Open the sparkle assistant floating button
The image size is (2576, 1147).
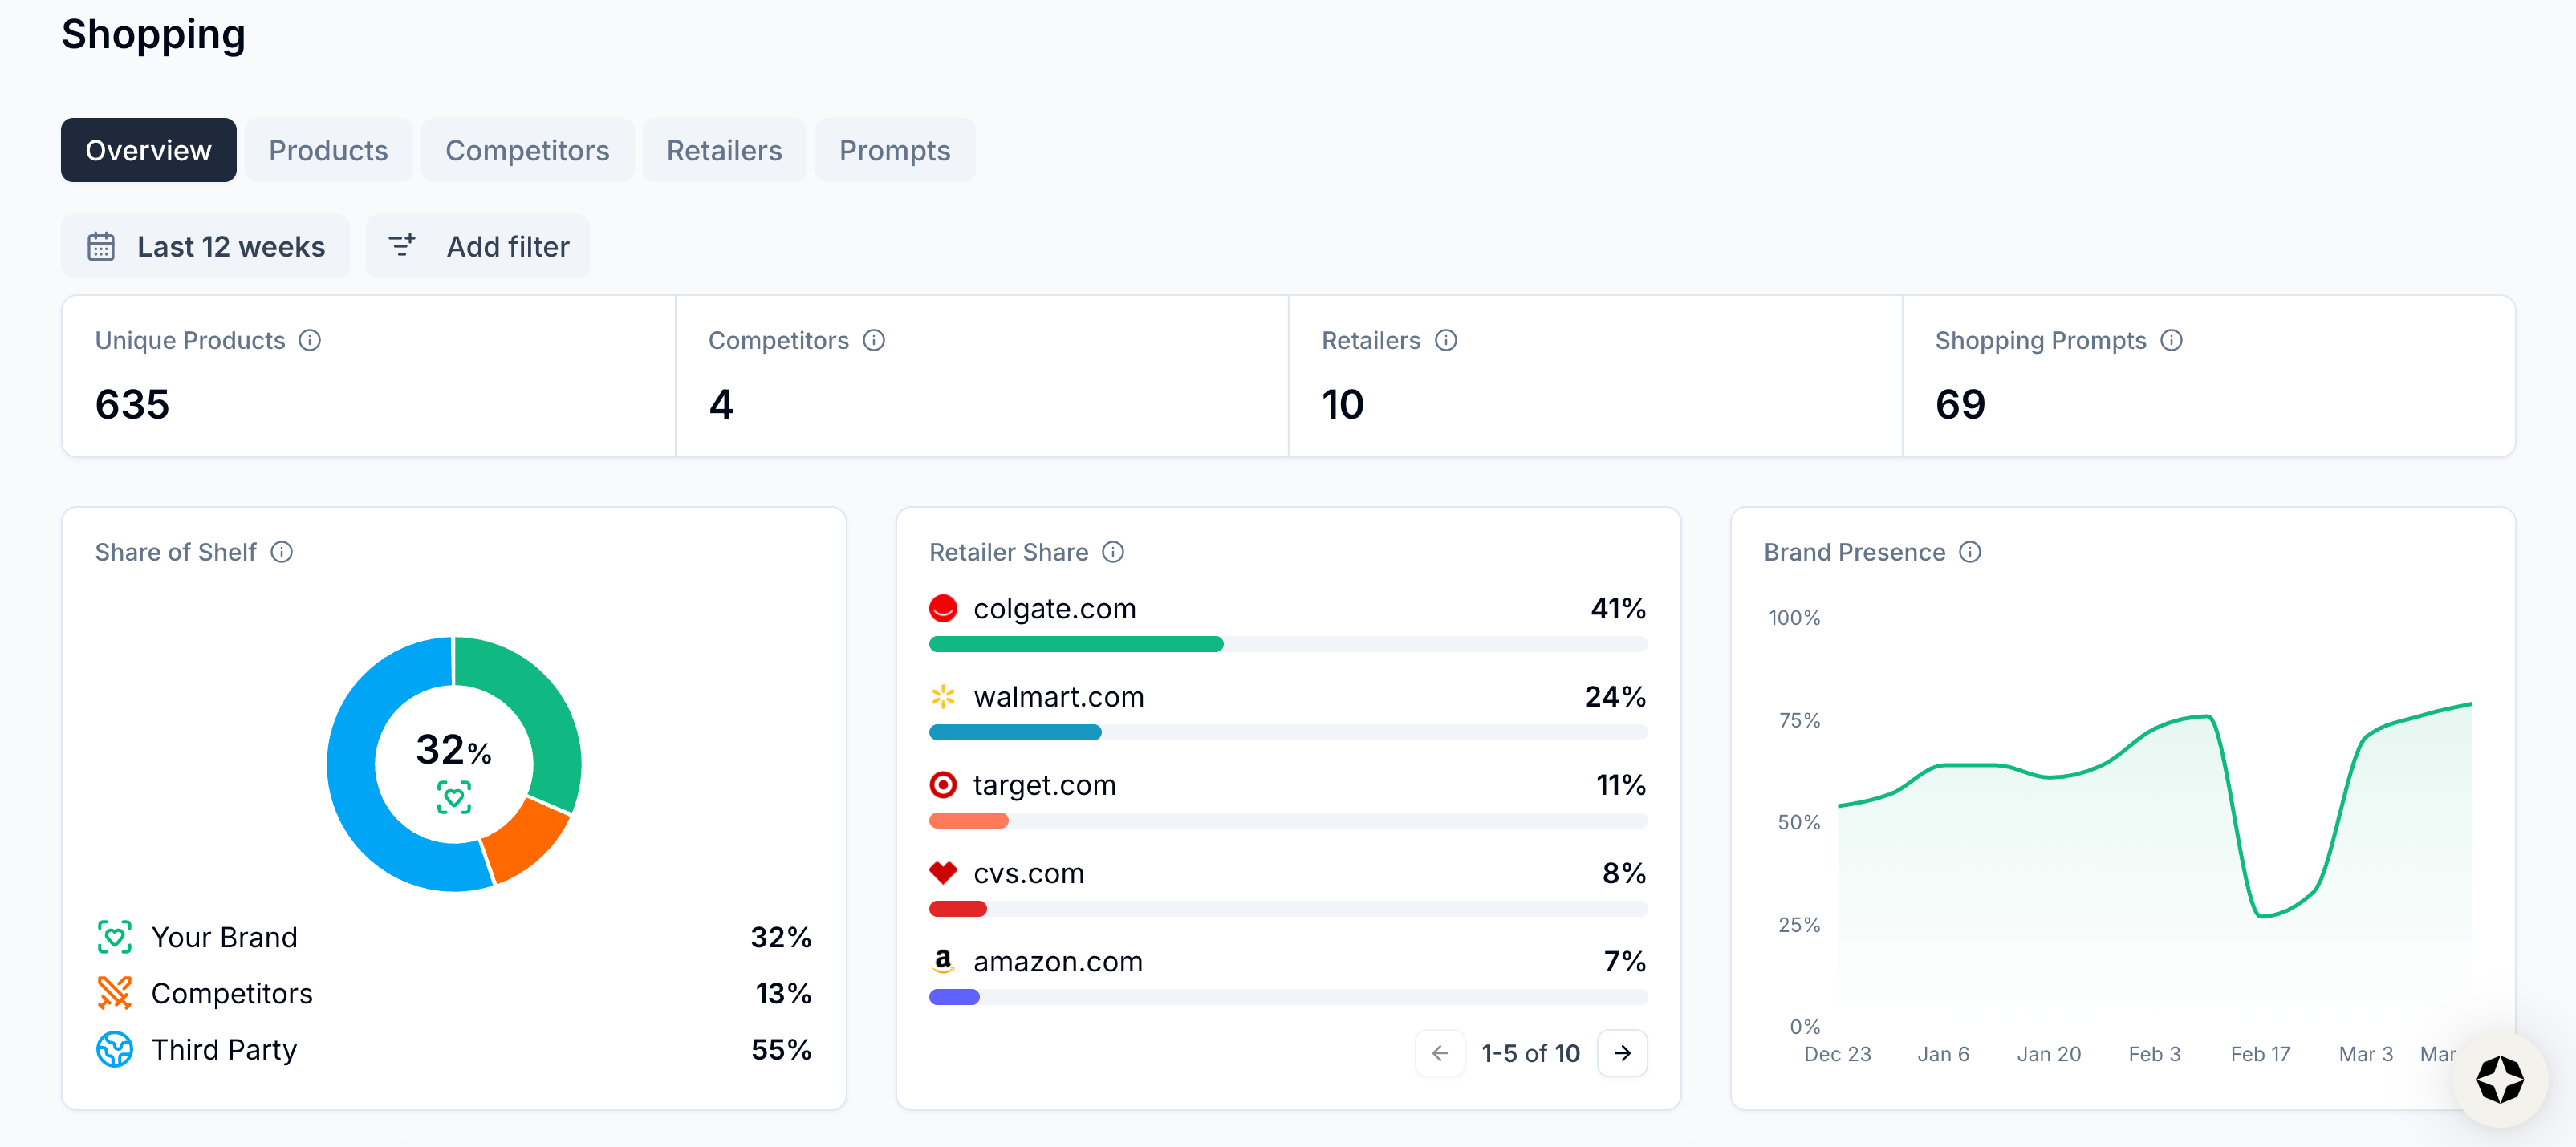[x=2499, y=1079]
